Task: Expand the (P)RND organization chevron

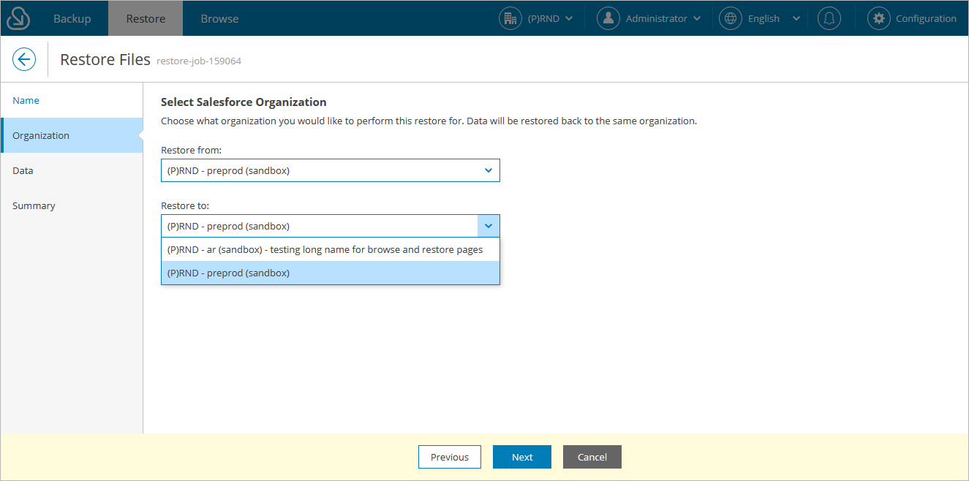Action: click(569, 19)
